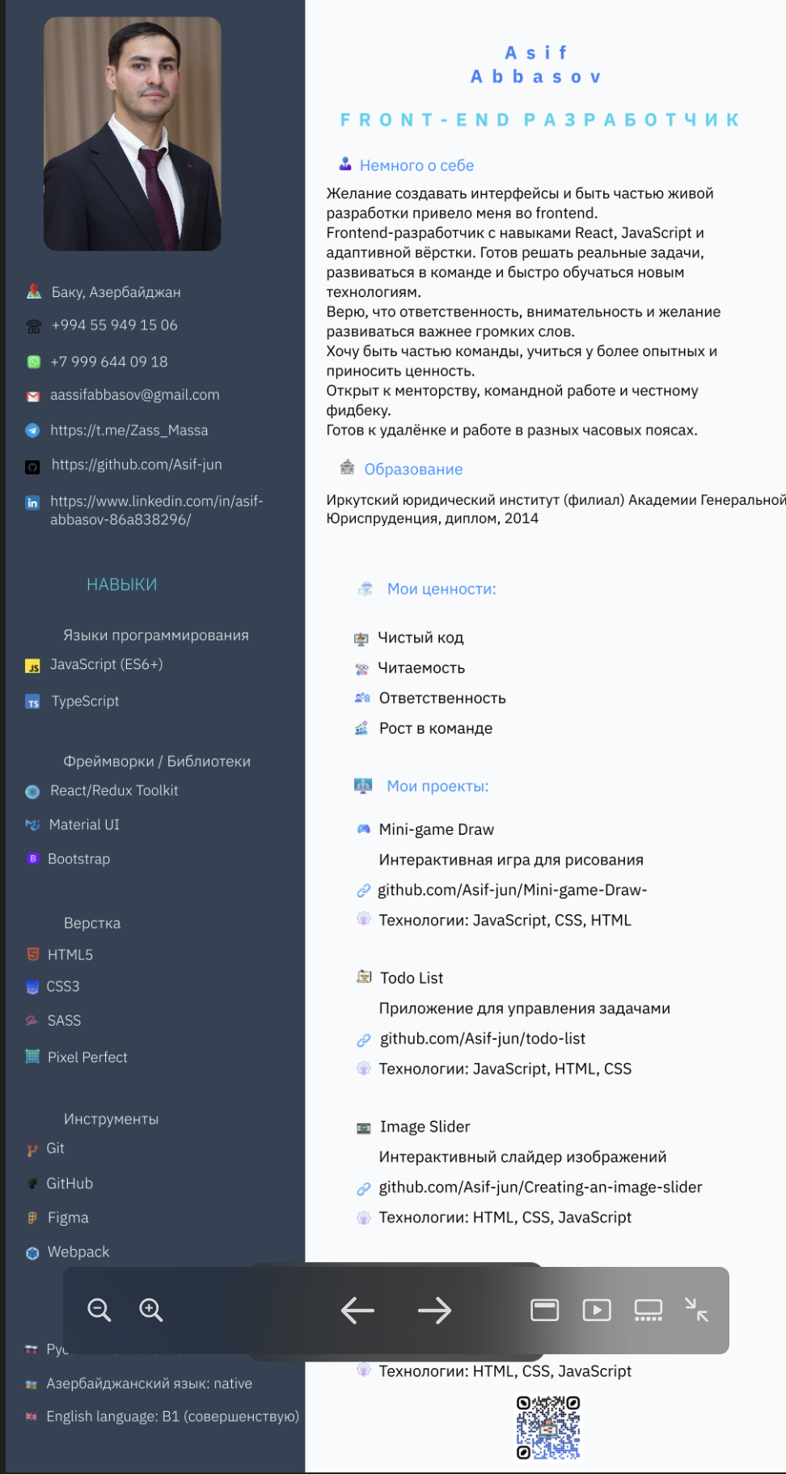Viewport: 786px width, 1474px height.
Task: Click the icon beside Todo List title
Action: tap(364, 976)
